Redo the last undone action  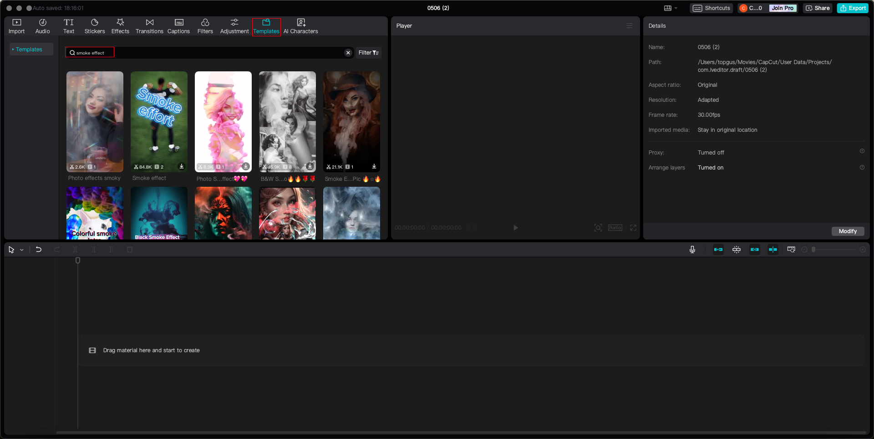point(57,249)
